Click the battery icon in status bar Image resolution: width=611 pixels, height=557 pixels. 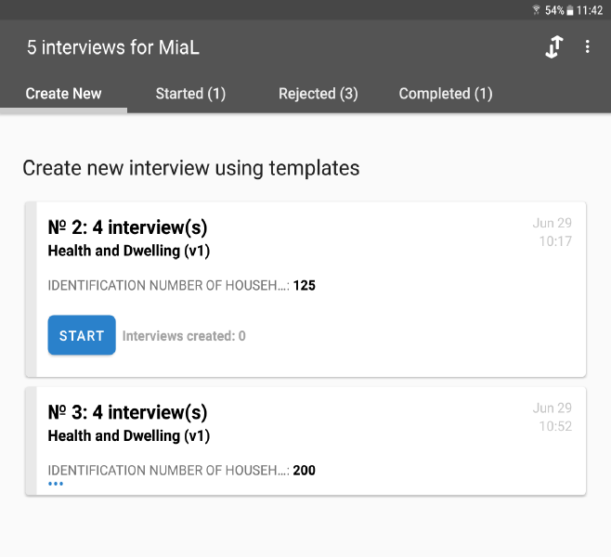coord(569,10)
